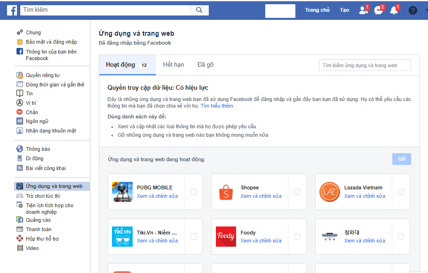
Task: Open Xem và chỉnh sửa for 청와대
Action: click(x=365, y=241)
